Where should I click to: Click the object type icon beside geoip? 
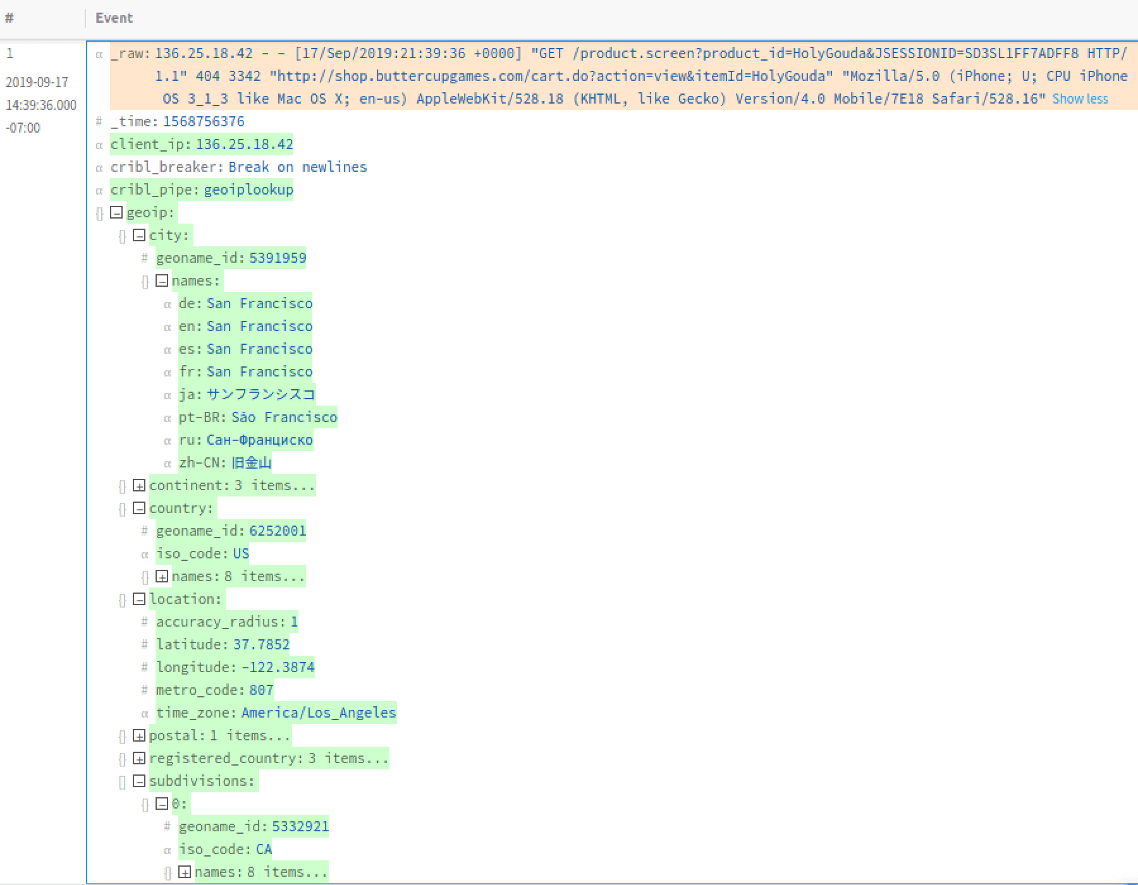99,212
